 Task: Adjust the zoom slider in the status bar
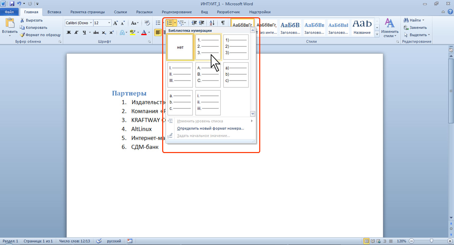[x=431, y=241]
